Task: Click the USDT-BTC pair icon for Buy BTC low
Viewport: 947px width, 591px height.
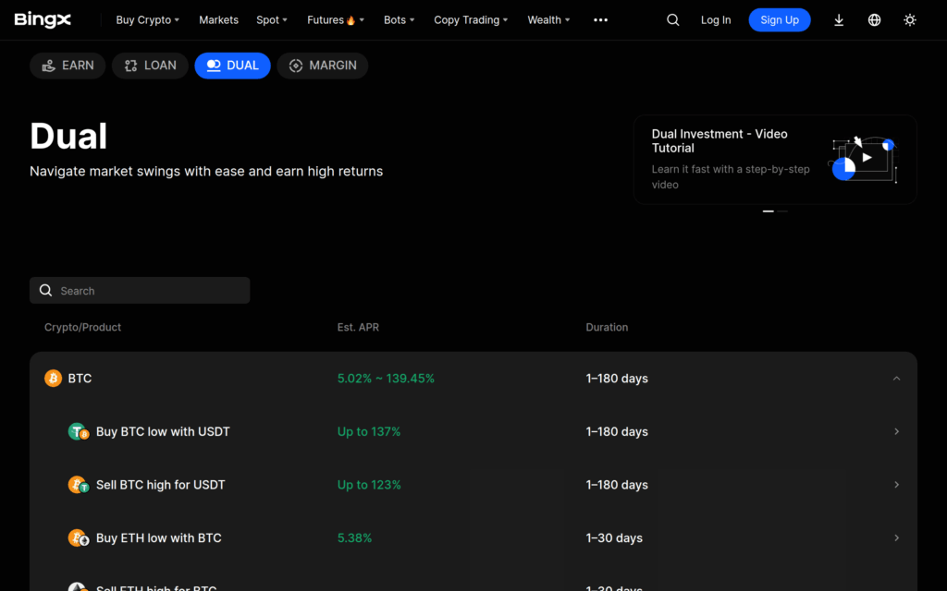Action: 79,432
